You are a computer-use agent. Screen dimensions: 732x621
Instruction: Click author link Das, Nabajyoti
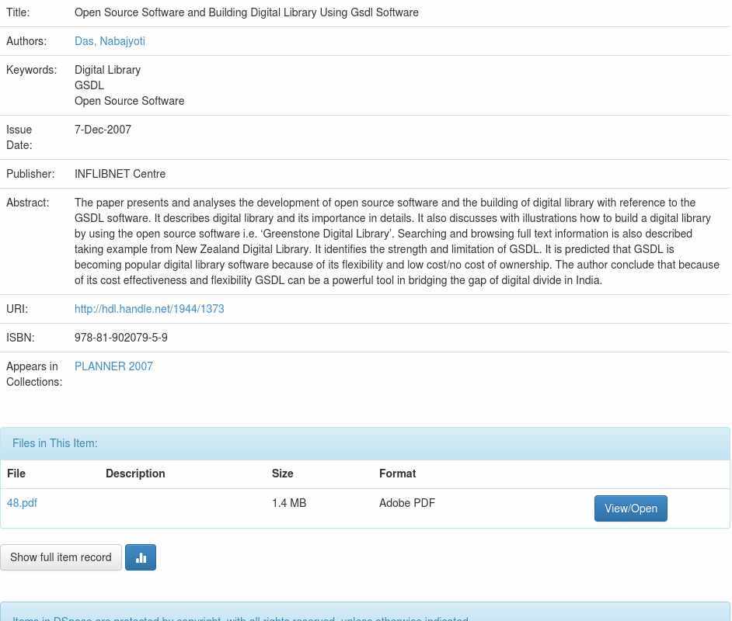coord(110,41)
